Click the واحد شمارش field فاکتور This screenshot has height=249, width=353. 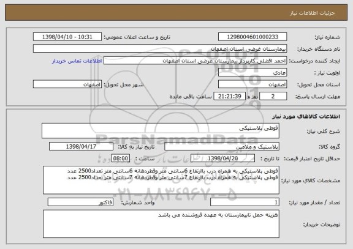coord(80,203)
